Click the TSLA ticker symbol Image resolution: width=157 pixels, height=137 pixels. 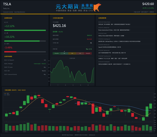click(x=7, y=4)
